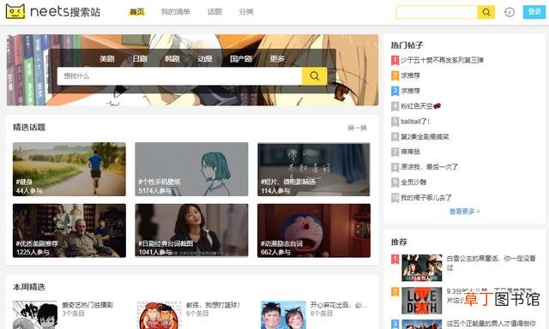Focus the top header search field

point(437,12)
